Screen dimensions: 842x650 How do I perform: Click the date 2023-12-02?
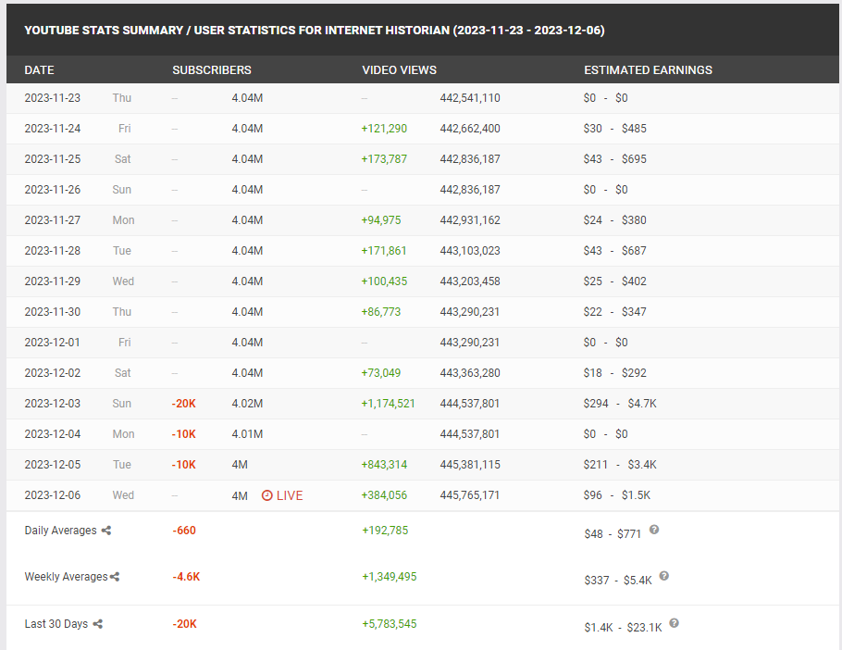coord(52,373)
